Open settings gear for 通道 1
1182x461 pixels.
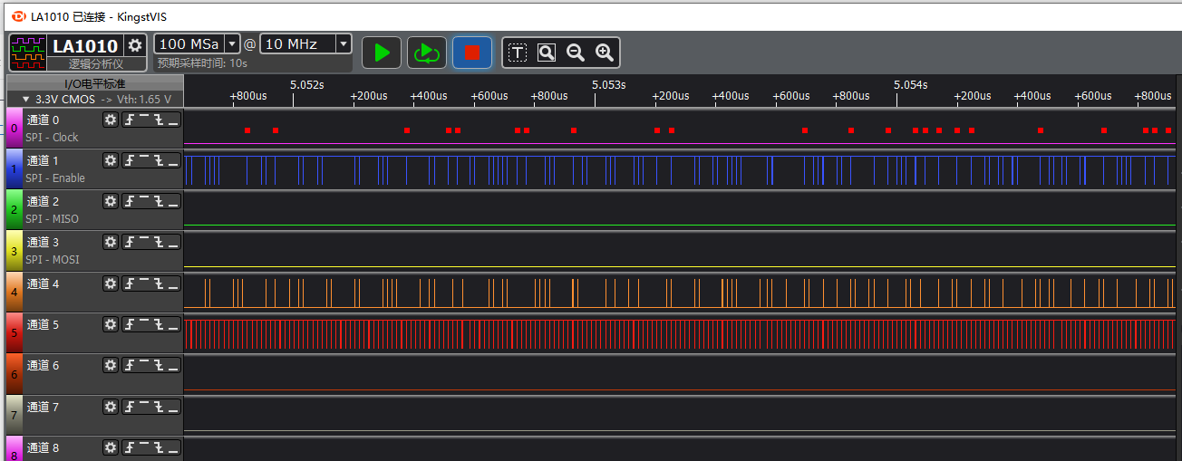click(111, 160)
